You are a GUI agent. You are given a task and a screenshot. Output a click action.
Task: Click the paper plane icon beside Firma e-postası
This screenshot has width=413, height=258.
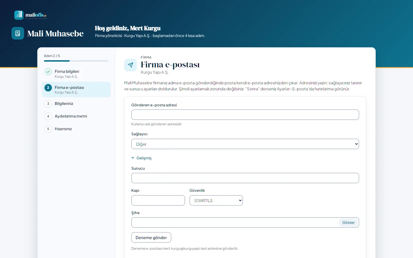[x=130, y=65]
